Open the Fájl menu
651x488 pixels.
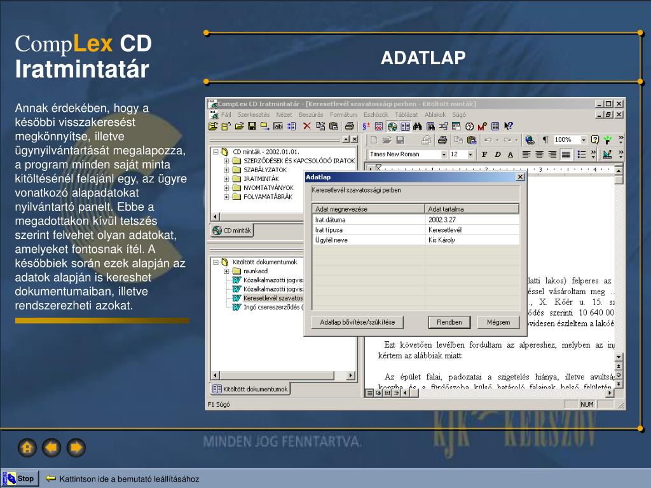tap(226, 114)
